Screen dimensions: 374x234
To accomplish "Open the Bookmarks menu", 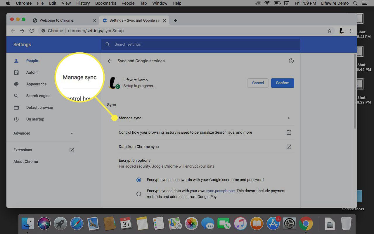I will pyautogui.click(x=106, y=3).
